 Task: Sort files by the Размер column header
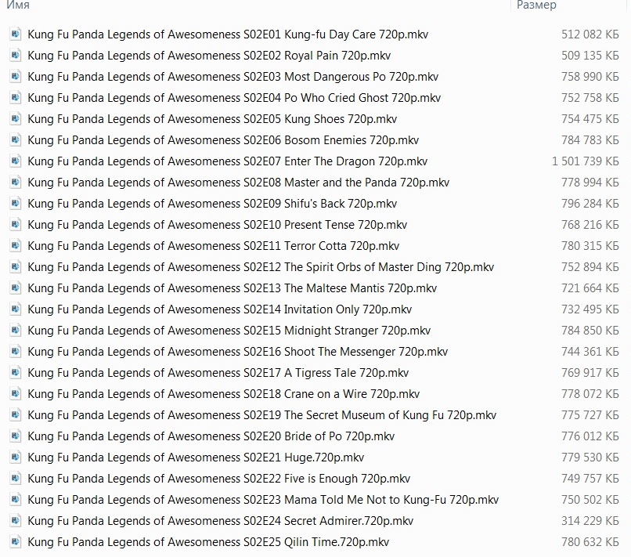[536, 5]
